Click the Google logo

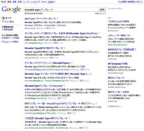point(11,9)
